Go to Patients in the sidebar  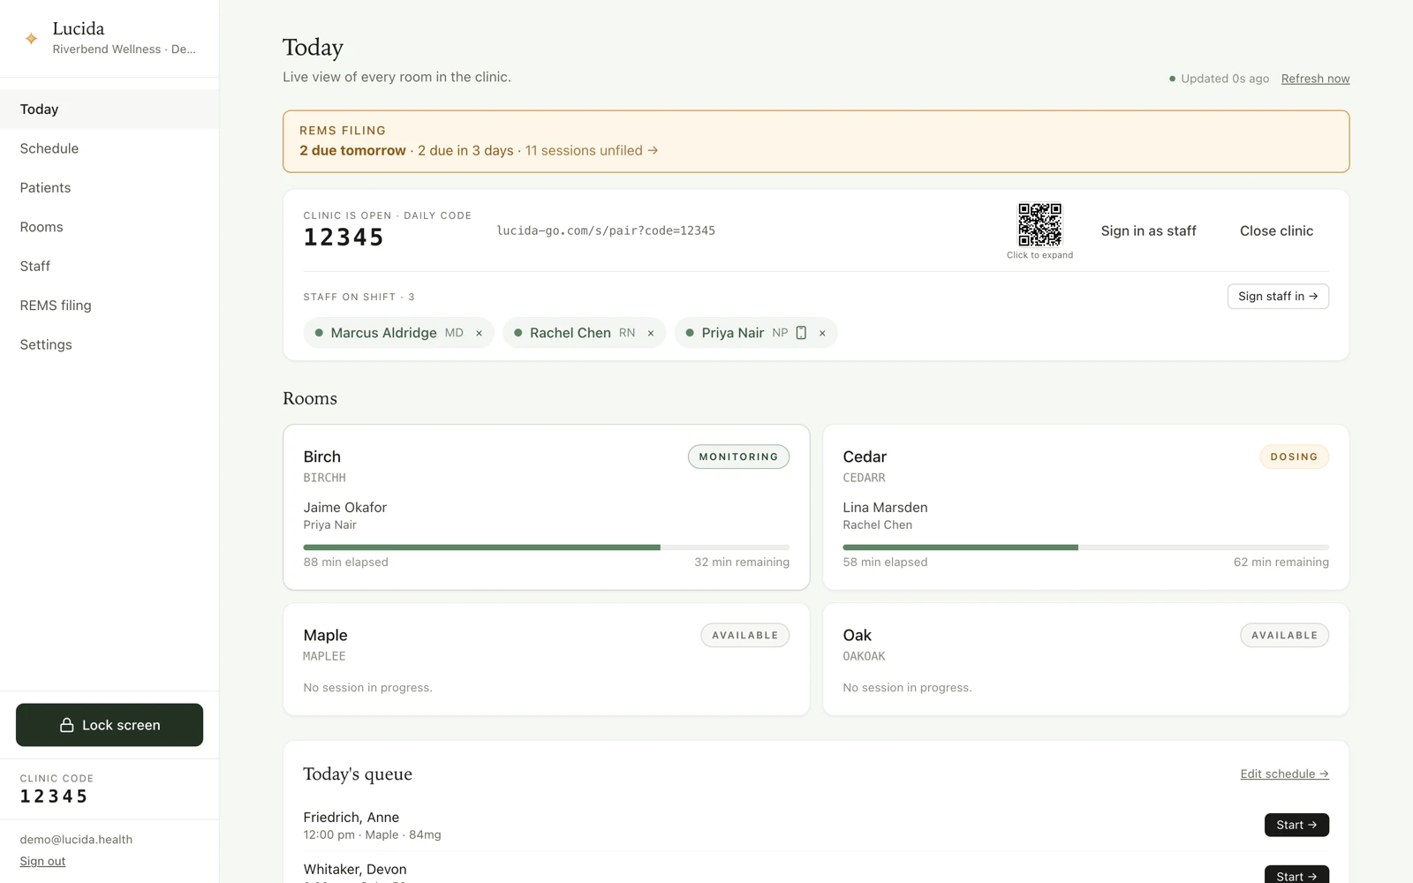click(110, 187)
